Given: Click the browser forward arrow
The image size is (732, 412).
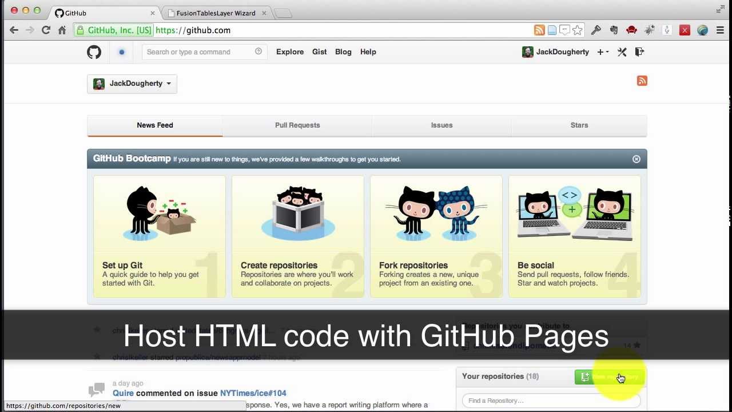Looking at the screenshot, I should (x=30, y=30).
